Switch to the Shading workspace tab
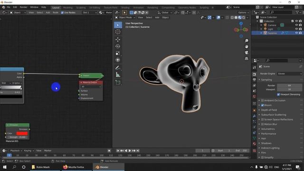The height and width of the screenshot is (171, 304). (125, 8)
